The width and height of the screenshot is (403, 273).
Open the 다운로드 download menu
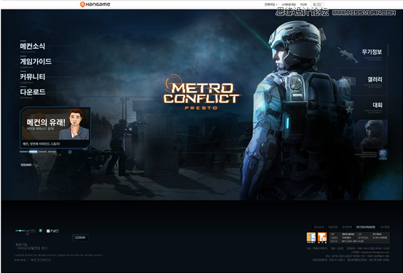pos(33,92)
